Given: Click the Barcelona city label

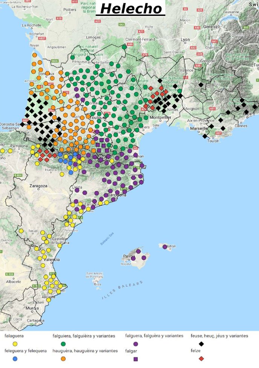Looking at the screenshot, I should click(x=117, y=195).
